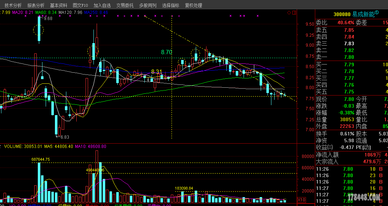This screenshot has height=206, width=388.
Task: Open the 基本资料 menu
Action: (x=58, y=5)
